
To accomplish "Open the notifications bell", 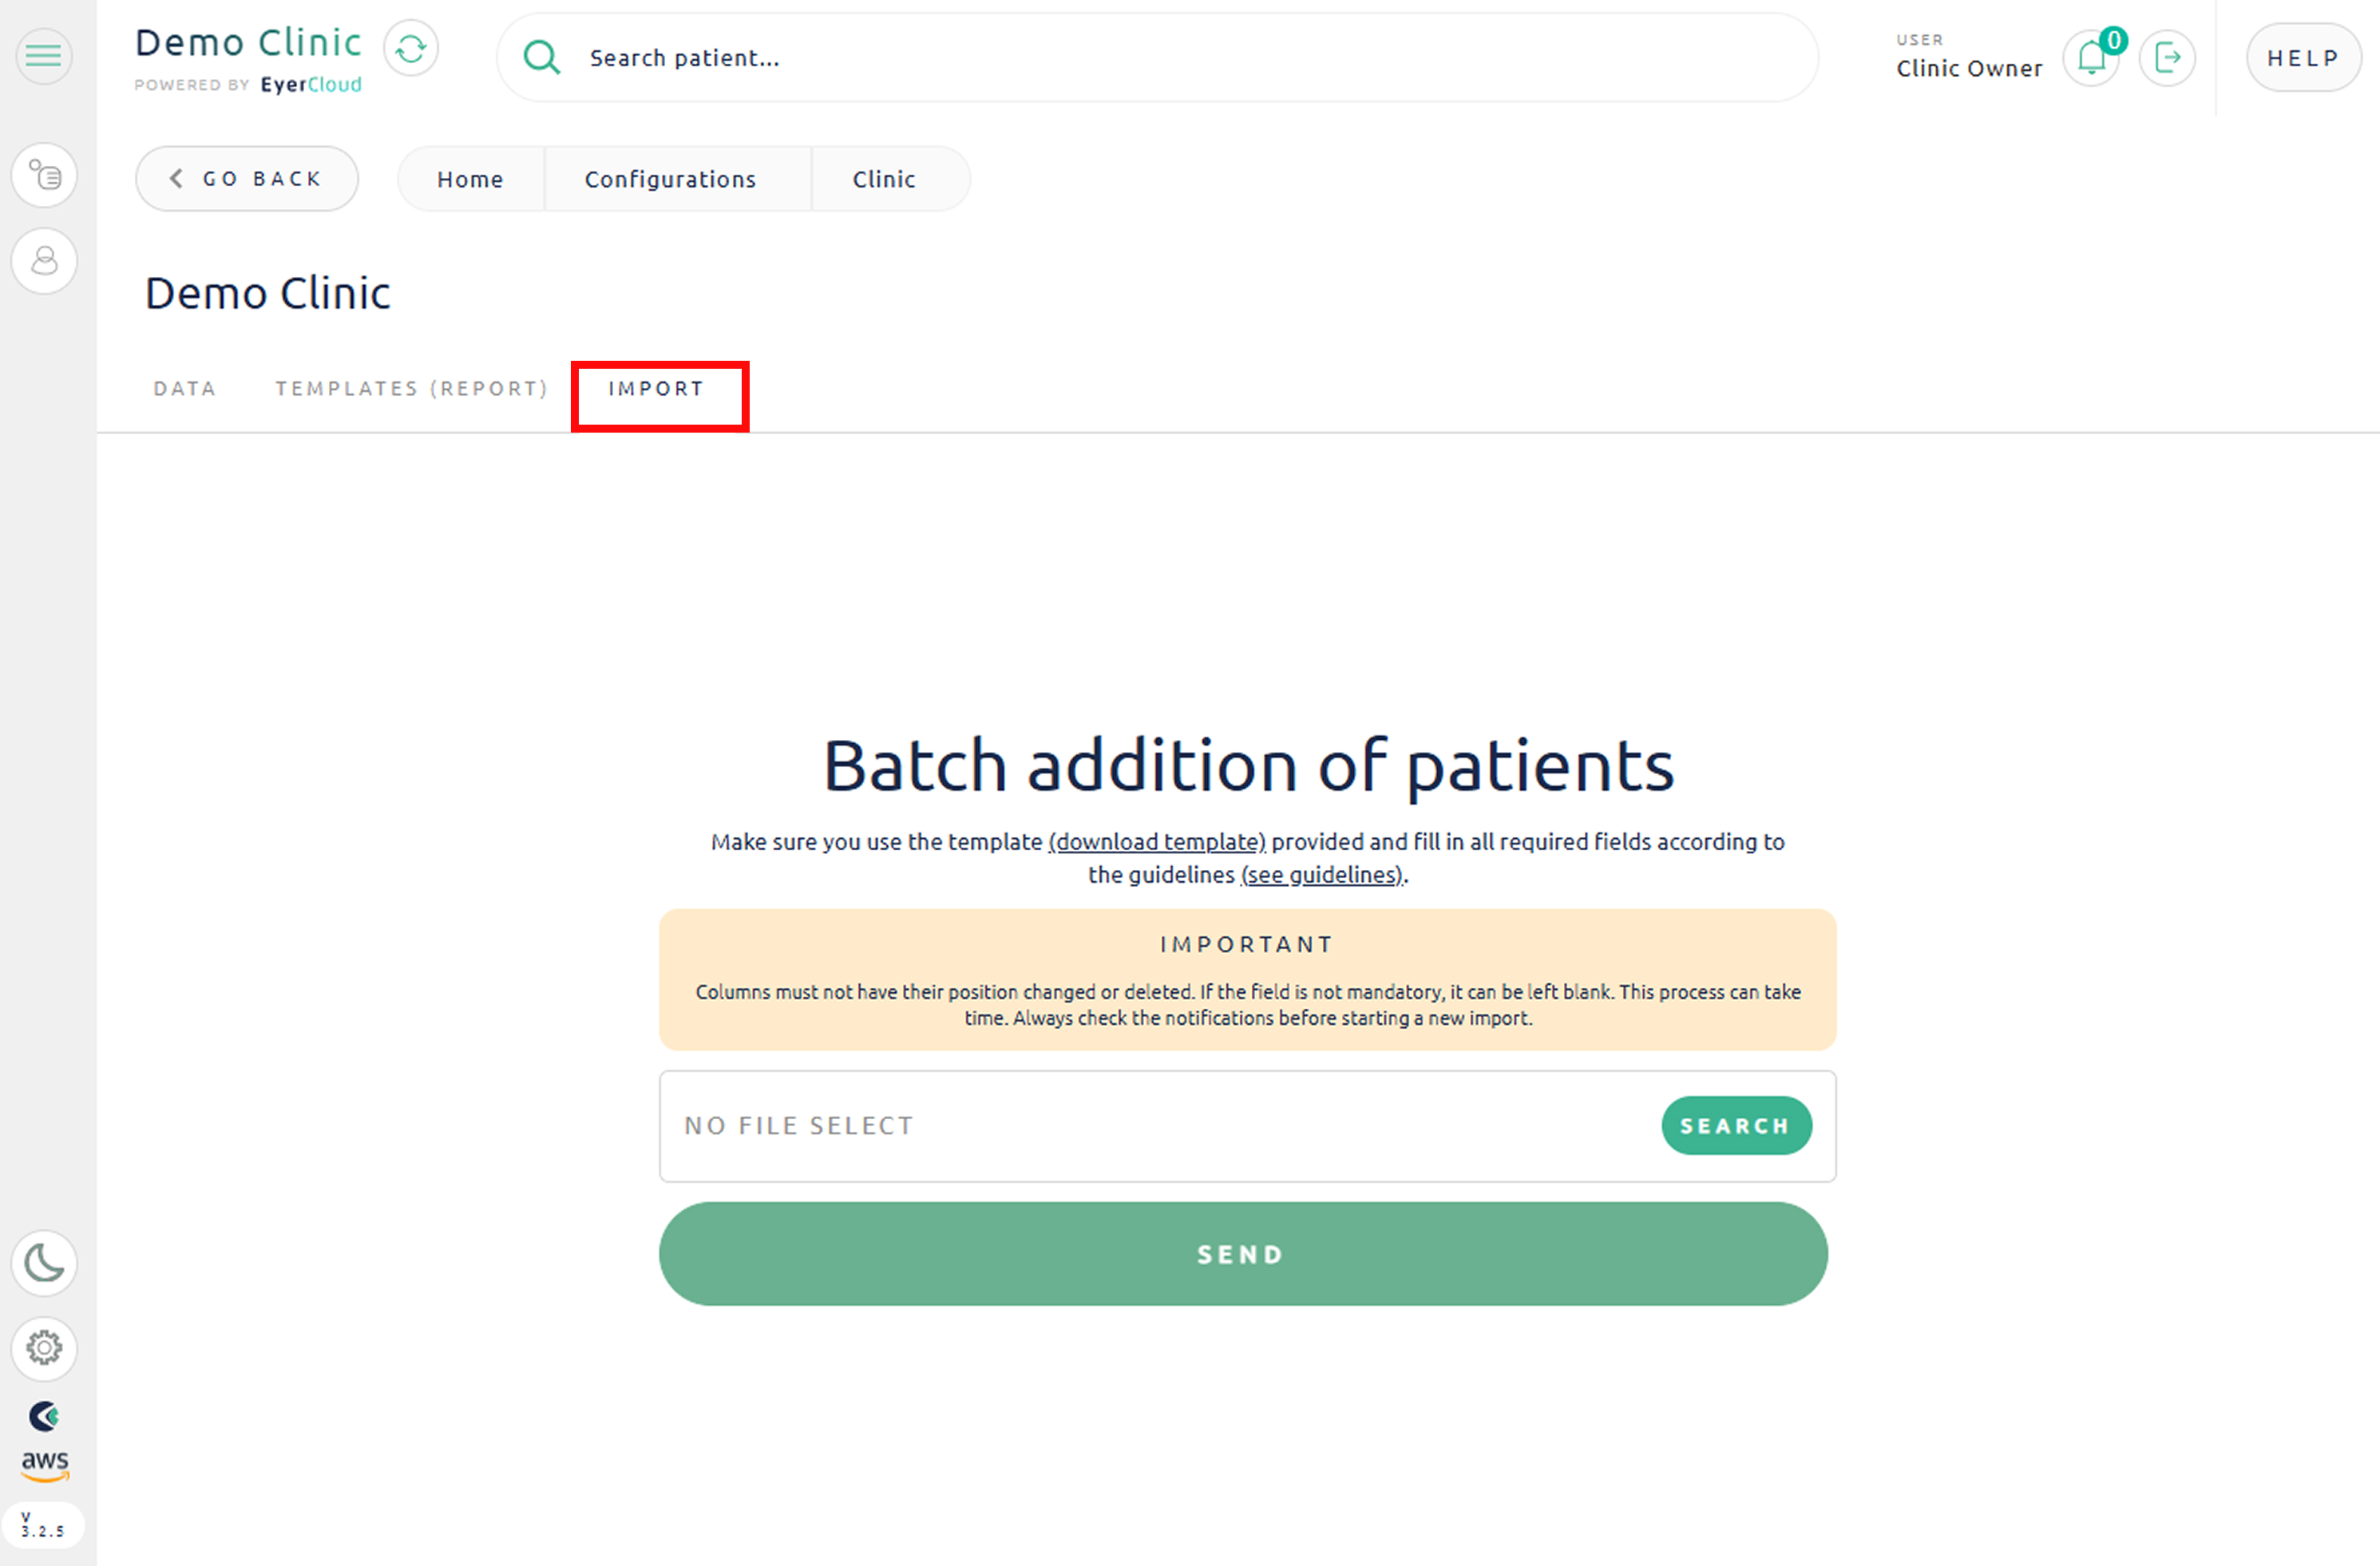I will (2091, 58).
